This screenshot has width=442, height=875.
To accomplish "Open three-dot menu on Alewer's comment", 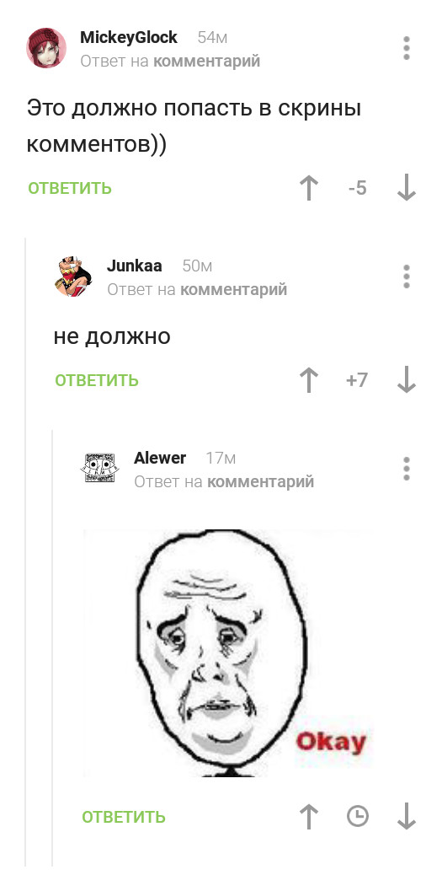I will [x=407, y=469].
